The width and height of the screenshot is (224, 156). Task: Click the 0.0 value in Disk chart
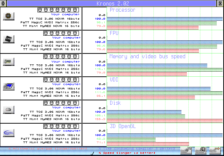click(x=102, y=108)
